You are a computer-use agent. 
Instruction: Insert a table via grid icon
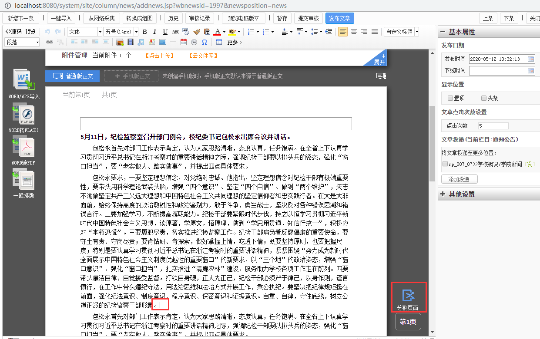point(219,42)
